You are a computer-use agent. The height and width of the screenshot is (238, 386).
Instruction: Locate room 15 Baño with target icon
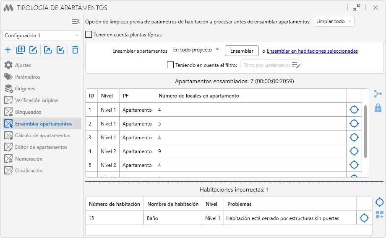click(364, 218)
